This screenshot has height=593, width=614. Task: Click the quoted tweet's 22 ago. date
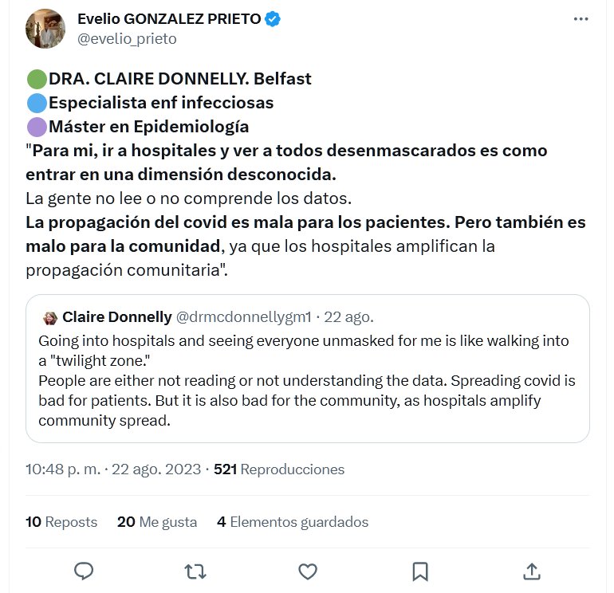click(x=350, y=317)
